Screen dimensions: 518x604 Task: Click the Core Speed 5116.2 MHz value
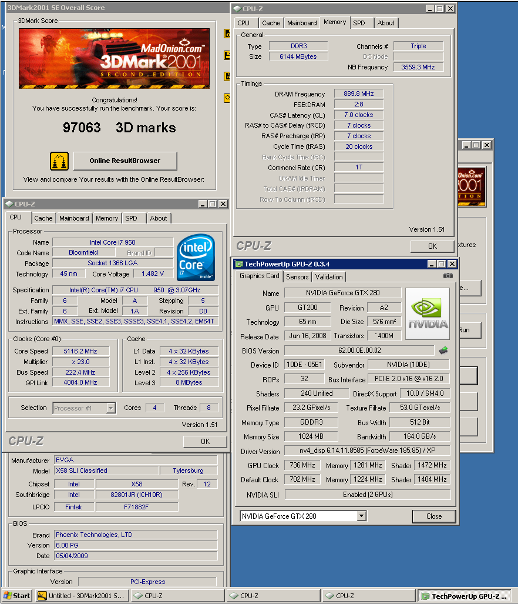[x=81, y=351]
